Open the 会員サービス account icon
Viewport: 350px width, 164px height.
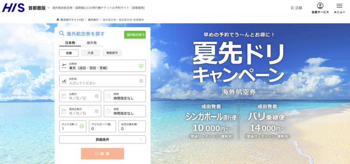[320, 6]
